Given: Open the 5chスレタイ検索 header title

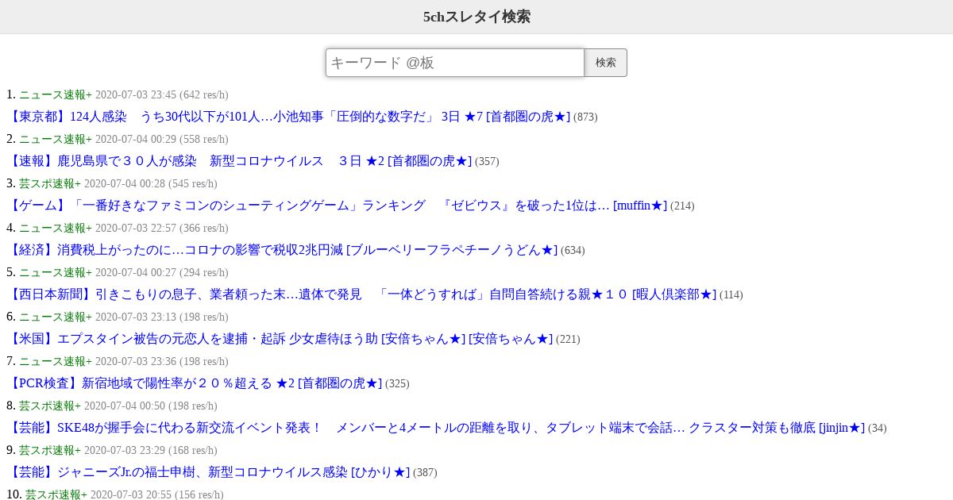Looking at the screenshot, I should (476, 17).
